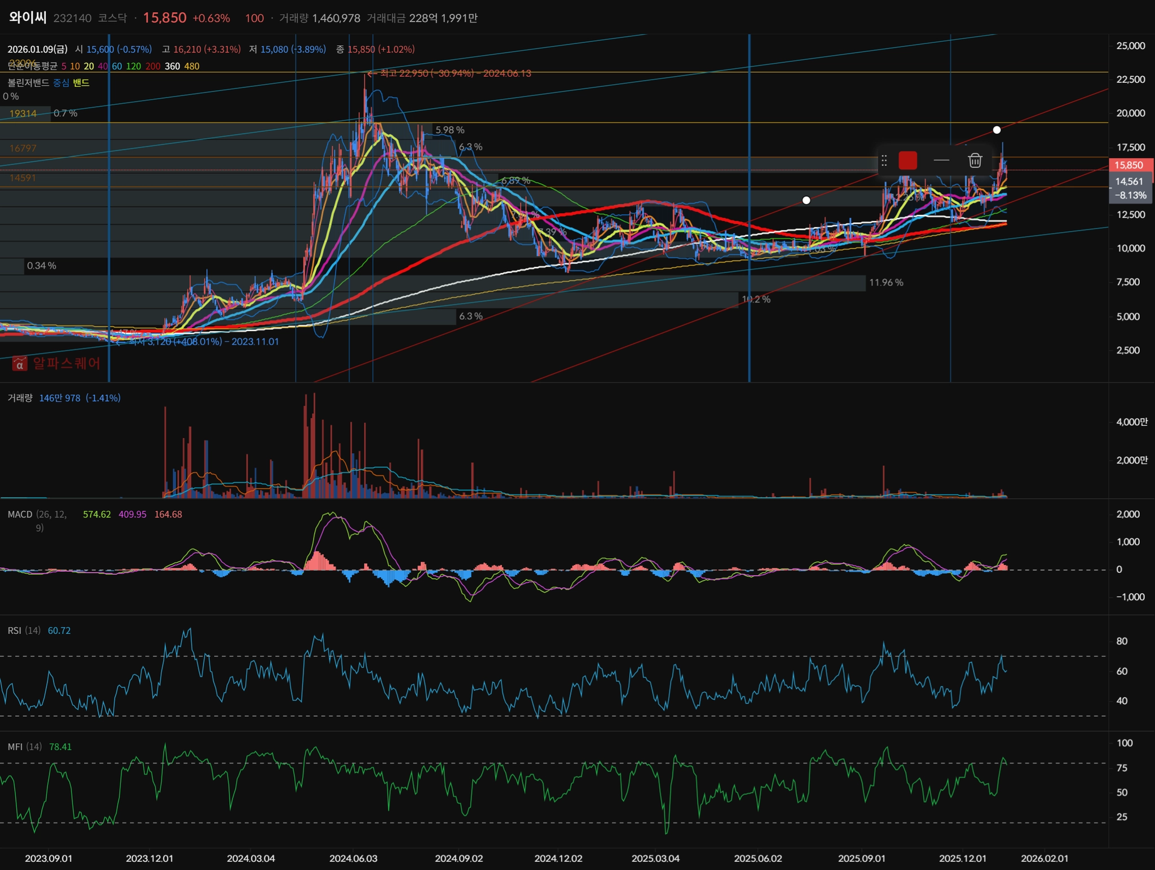Click the lowest price 3,120 arrow annotation
This screenshot has width=1155, height=870.
coord(199,342)
